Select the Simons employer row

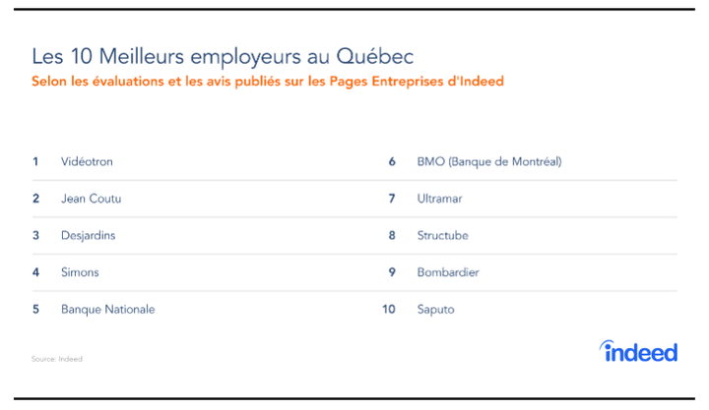pyautogui.click(x=80, y=272)
